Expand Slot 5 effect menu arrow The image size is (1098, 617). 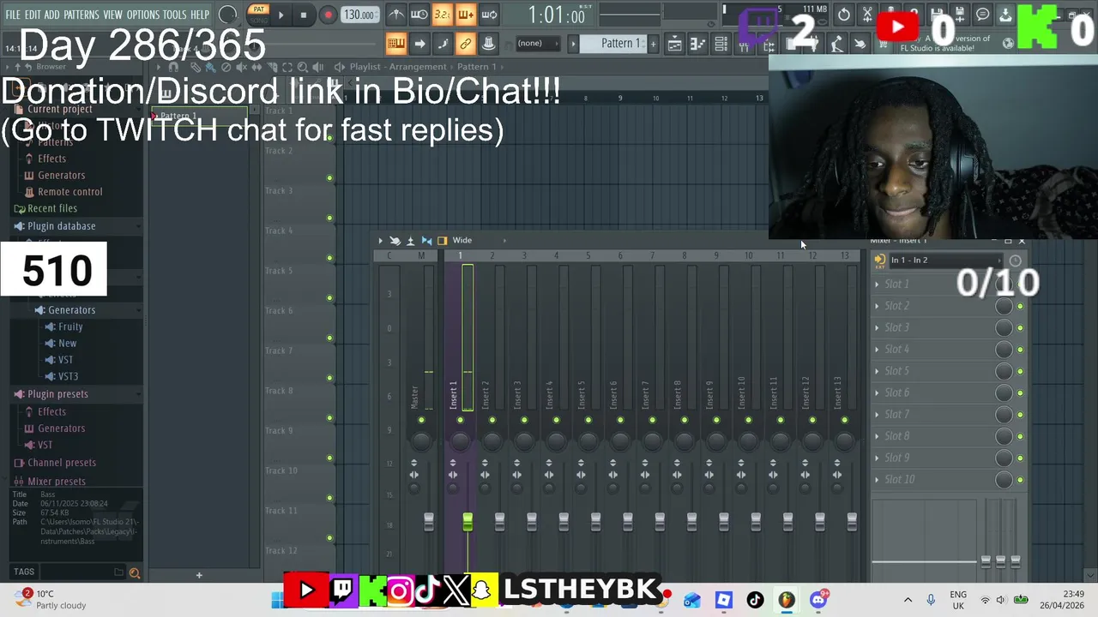coord(877,371)
